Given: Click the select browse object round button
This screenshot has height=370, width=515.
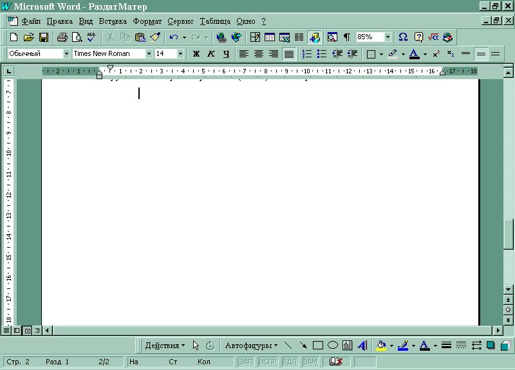Looking at the screenshot, I should (508, 310).
